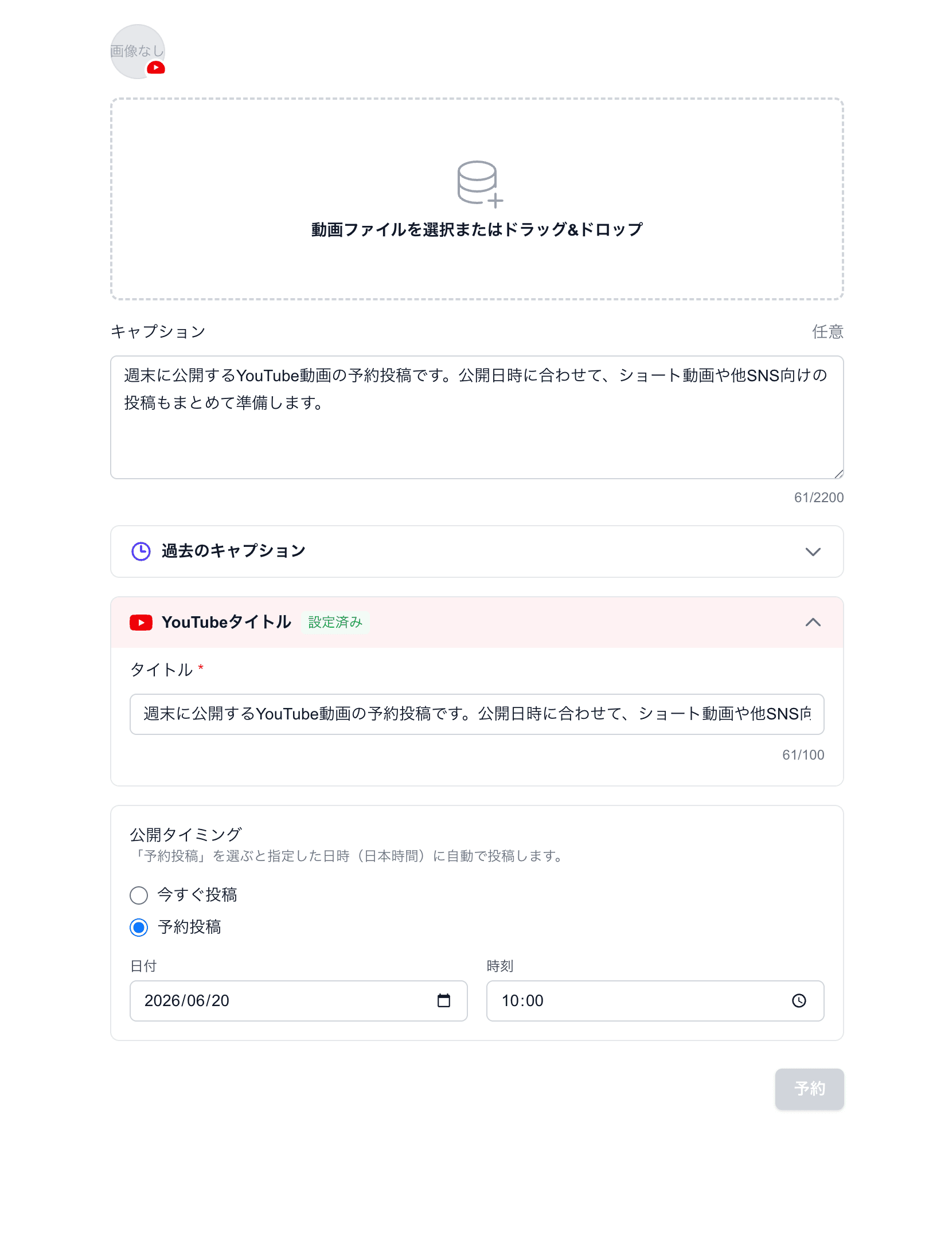Grab the caption textarea resize handle
This screenshot has height=1244, width=929.
point(838,474)
